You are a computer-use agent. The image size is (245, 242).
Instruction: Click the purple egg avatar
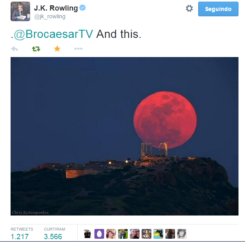[99, 234]
